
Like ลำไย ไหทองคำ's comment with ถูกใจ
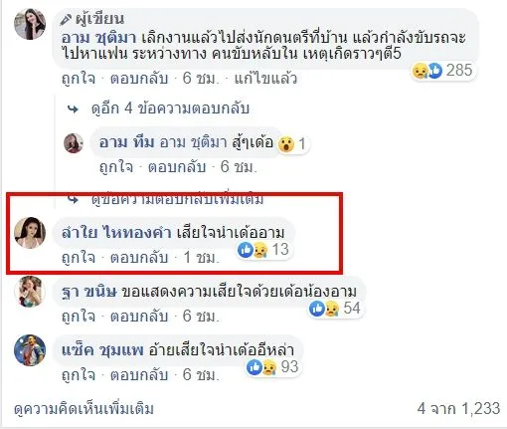point(79,258)
